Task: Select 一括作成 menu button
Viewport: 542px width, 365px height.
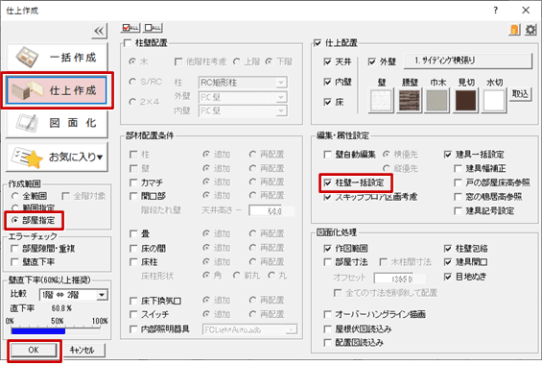Action: (57, 57)
